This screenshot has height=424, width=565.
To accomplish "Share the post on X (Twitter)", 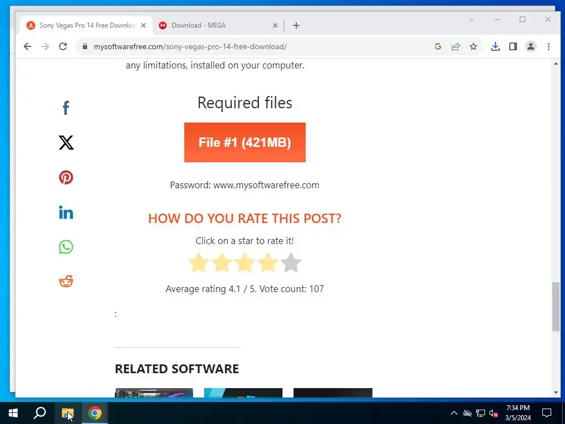I will [x=66, y=142].
